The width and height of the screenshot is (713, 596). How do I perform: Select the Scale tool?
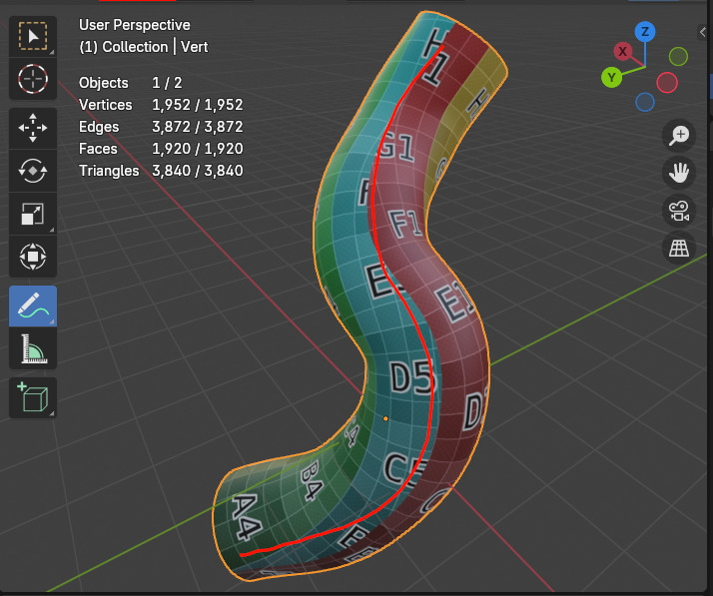click(x=33, y=214)
